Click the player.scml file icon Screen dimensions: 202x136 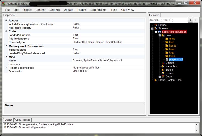(x=167, y=59)
